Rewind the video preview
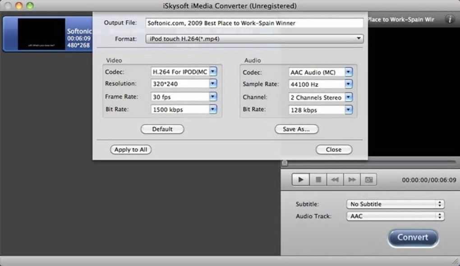 pyautogui.click(x=335, y=179)
